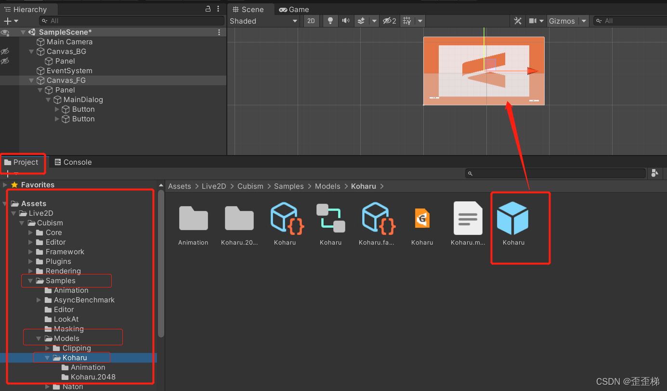
Task: Open the scene effects dropdown arrow
Action: click(x=374, y=21)
